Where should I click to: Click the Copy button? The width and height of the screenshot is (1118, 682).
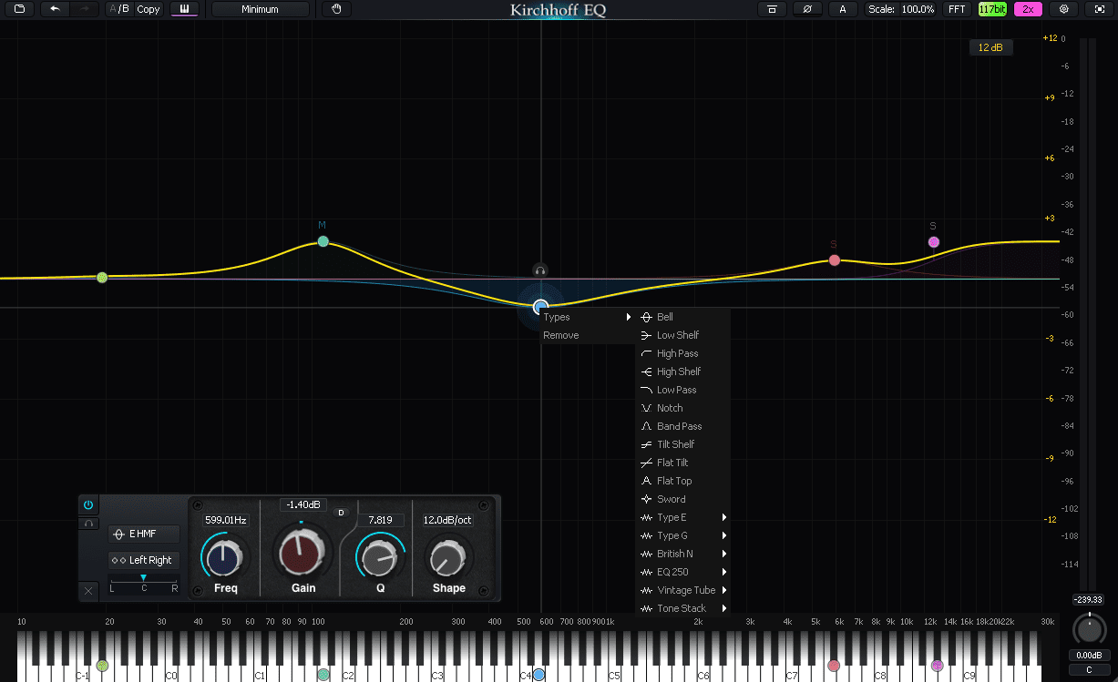[x=148, y=8]
